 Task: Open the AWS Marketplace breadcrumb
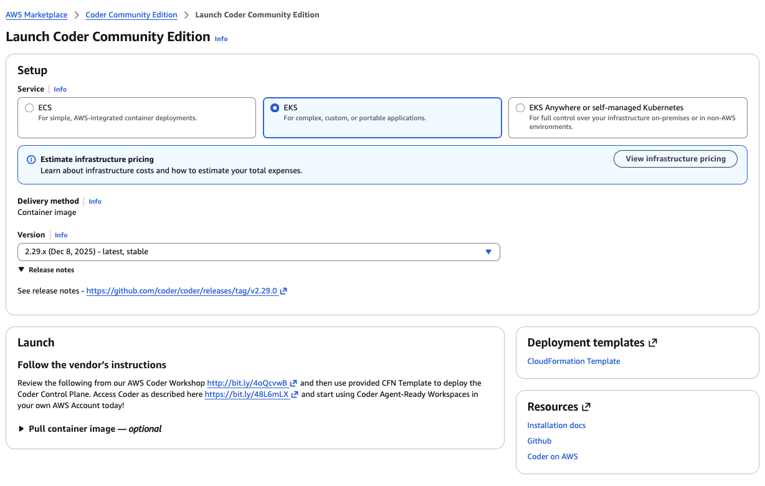tap(36, 14)
